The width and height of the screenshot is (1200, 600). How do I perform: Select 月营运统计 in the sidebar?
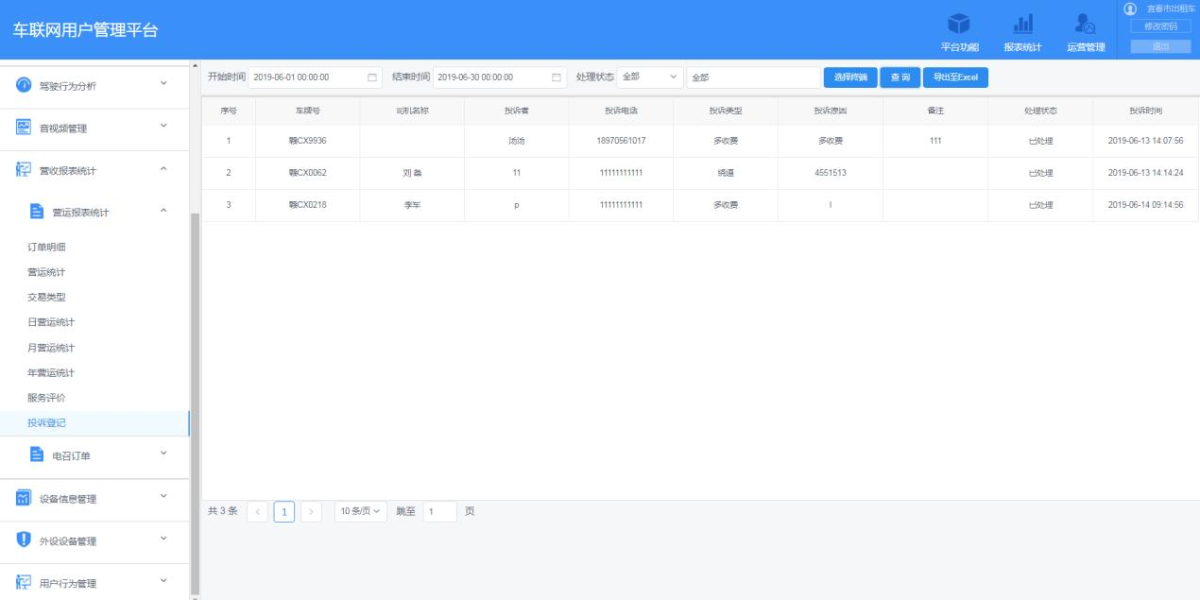(x=51, y=348)
